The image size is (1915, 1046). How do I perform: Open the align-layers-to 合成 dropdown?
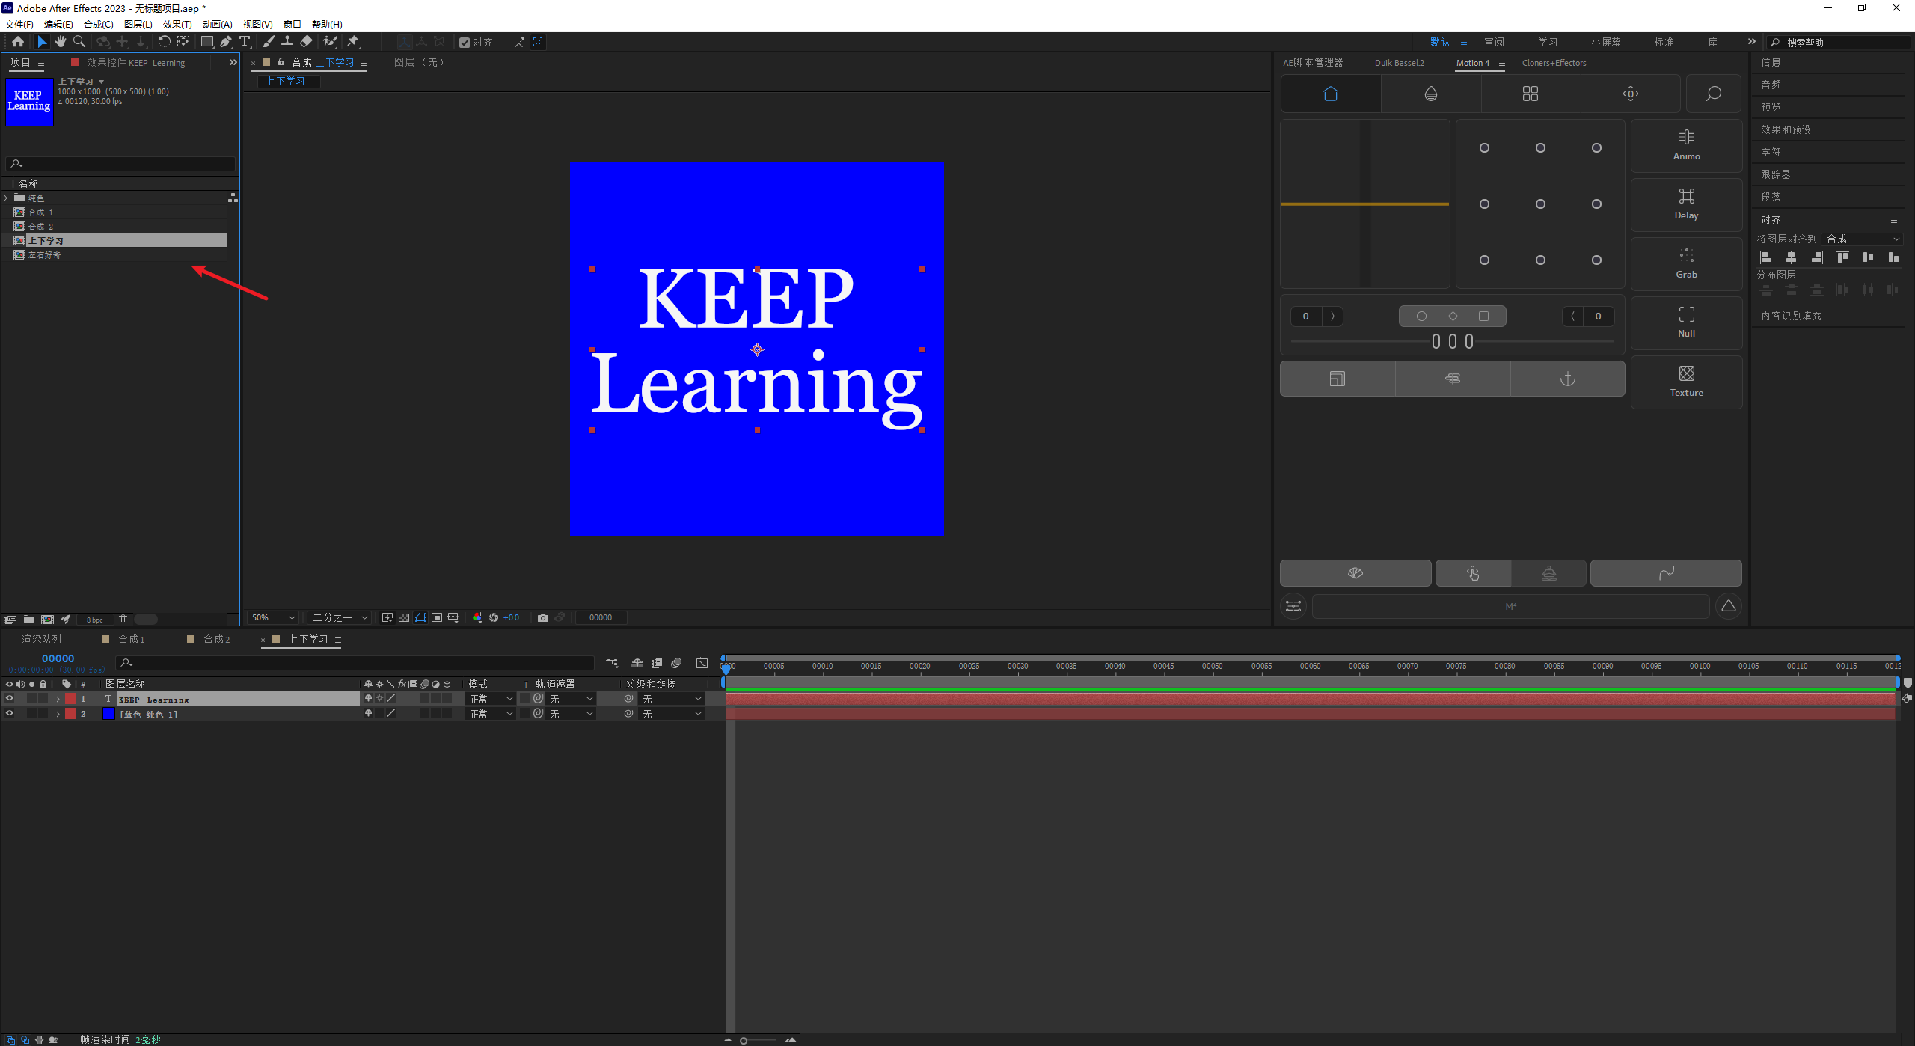(1863, 239)
